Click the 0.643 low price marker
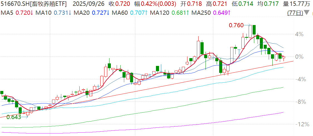The height and width of the screenshot is (136, 313). [x=14, y=117]
